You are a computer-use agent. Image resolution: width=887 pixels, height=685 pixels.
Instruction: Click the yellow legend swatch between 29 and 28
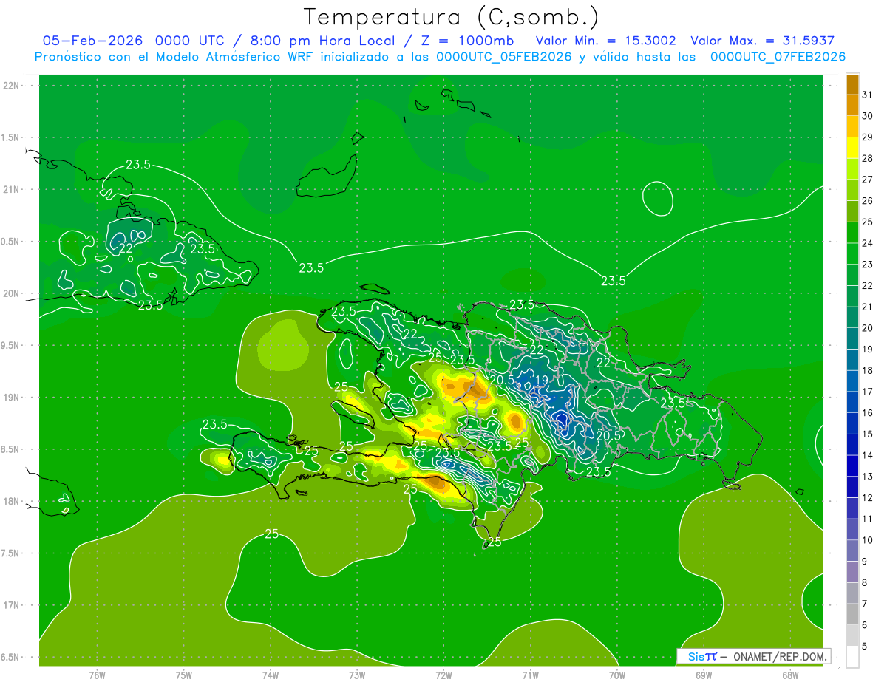(x=852, y=147)
